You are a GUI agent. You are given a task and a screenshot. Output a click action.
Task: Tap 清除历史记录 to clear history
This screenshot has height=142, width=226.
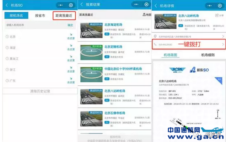pos(40,91)
